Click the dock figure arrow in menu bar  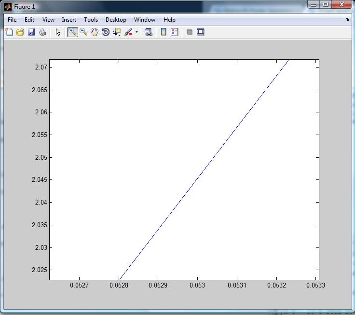pyautogui.click(x=348, y=20)
